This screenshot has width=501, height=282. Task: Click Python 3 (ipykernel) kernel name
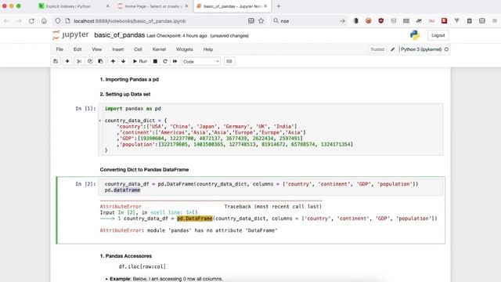421,49
